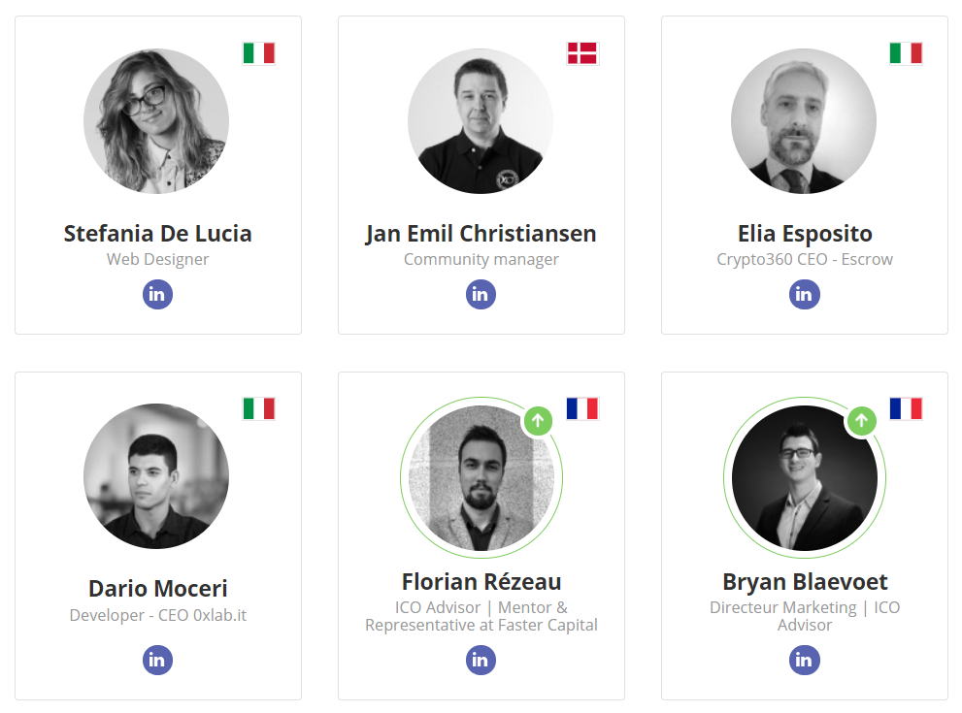962x713 pixels.
Task: Click the Italian flag on Dario Moceri's card
Action: [259, 408]
